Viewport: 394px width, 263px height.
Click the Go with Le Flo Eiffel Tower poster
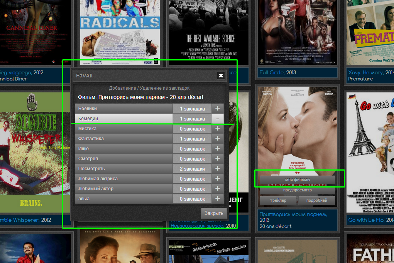coord(370,152)
